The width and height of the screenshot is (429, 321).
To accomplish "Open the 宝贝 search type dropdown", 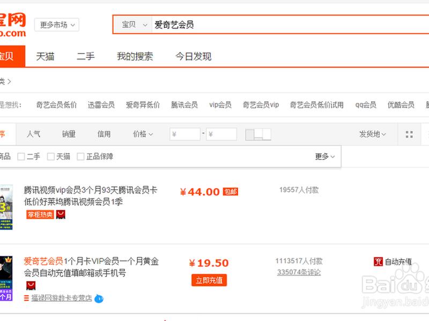I will click(133, 25).
